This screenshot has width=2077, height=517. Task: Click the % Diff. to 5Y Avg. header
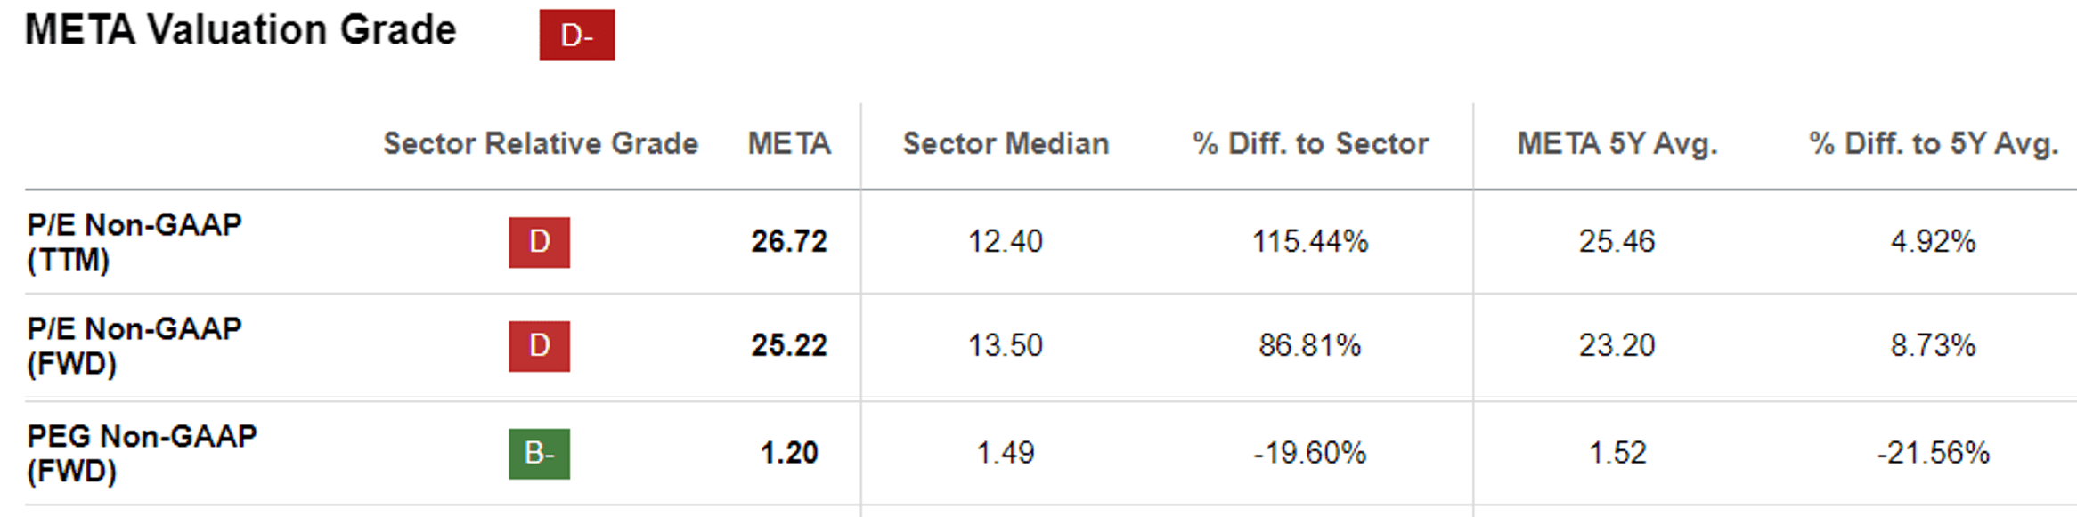[1934, 143]
